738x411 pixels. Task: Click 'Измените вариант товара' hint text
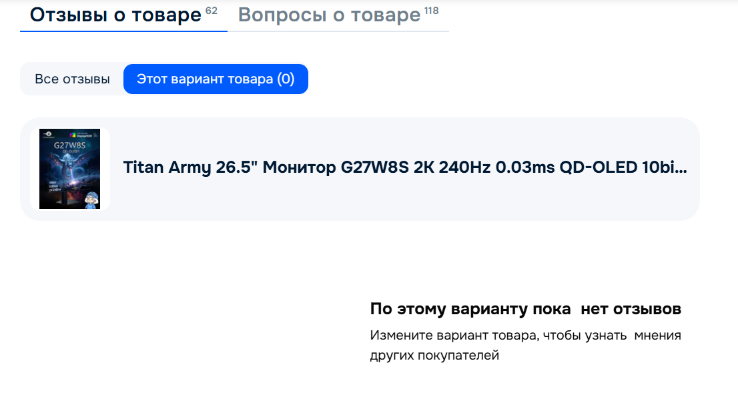point(453,335)
